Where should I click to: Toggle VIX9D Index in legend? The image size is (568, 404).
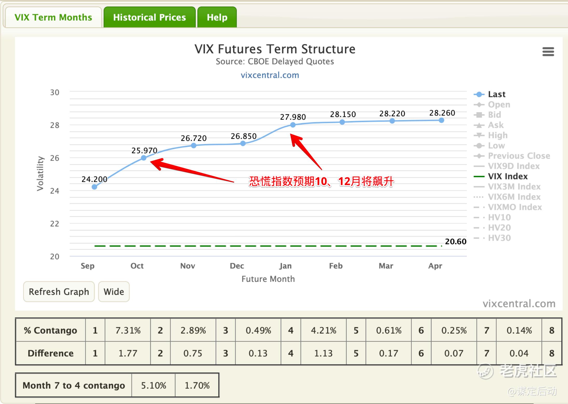pyautogui.click(x=507, y=166)
